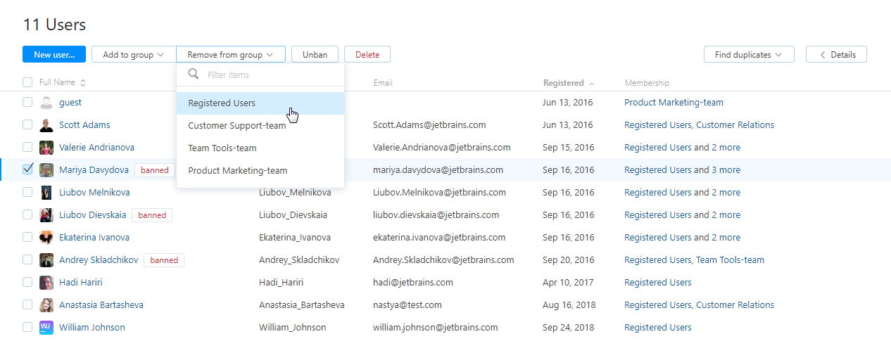
Task: Click email nastya@test.com
Action: pos(407,305)
